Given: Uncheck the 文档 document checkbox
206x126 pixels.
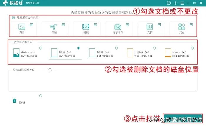Looking at the screenshot, I should [x=160, y=25].
